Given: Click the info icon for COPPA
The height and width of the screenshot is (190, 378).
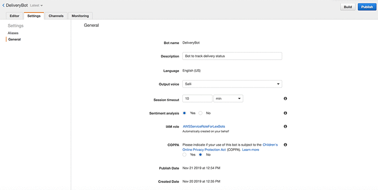Looking at the screenshot, I should [x=285, y=145].
